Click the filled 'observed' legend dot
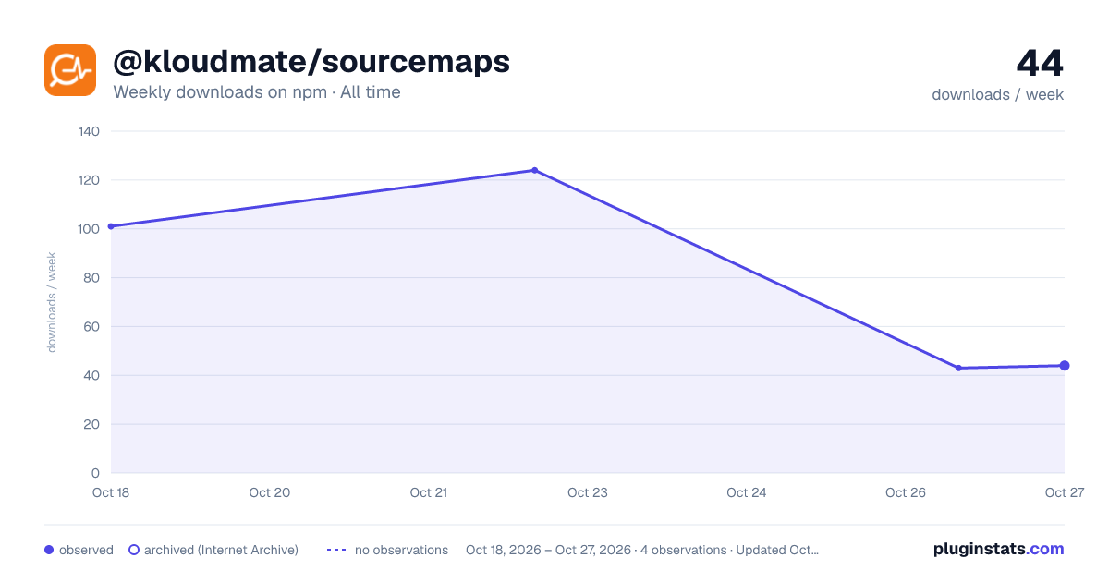Viewport: 1109px width, 582px height. pos(49,550)
